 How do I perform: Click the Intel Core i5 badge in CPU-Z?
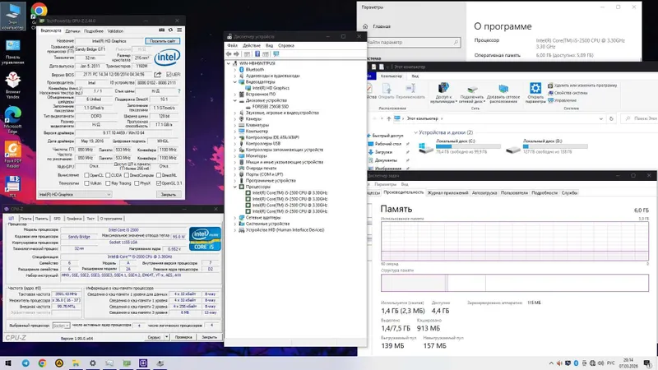click(x=205, y=238)
